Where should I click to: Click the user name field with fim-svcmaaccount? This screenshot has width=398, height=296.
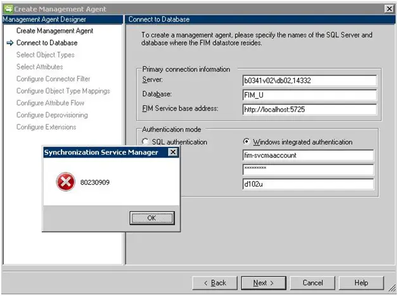308,155
